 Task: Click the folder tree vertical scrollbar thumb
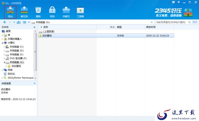35,52
